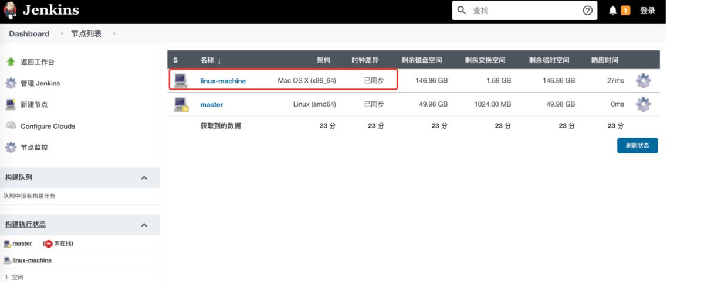Select 队列中没有构建任务 queue message
This screenshot has height=295, width=704.
pyautogui.click(x=29, y=196)
